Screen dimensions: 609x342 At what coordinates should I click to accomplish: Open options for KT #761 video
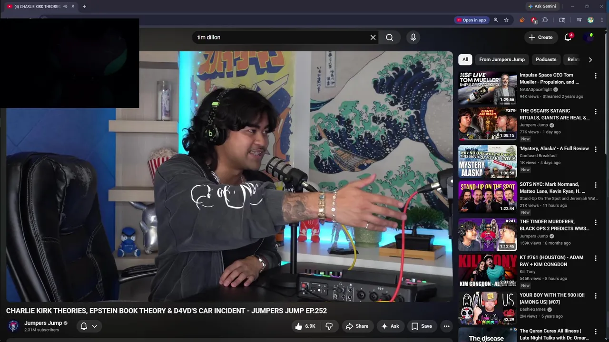click(595, 258)
